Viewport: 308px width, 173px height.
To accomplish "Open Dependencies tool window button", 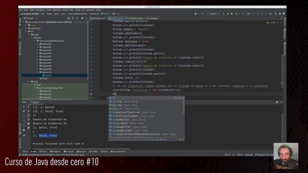I will (118, 151).
